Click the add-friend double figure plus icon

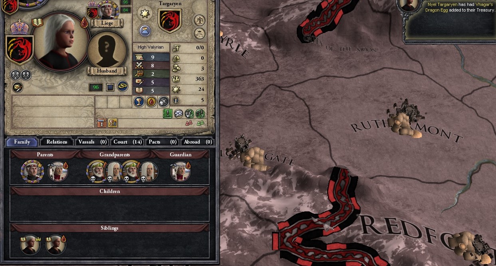point(16,75)
